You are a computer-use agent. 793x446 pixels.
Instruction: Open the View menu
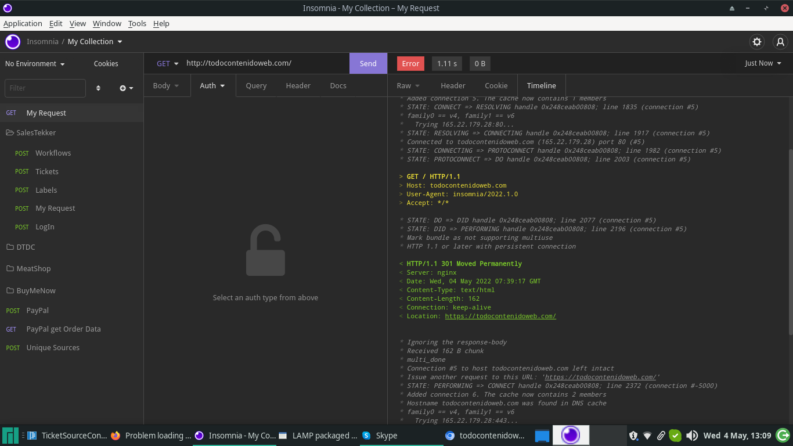click(78, 24)
